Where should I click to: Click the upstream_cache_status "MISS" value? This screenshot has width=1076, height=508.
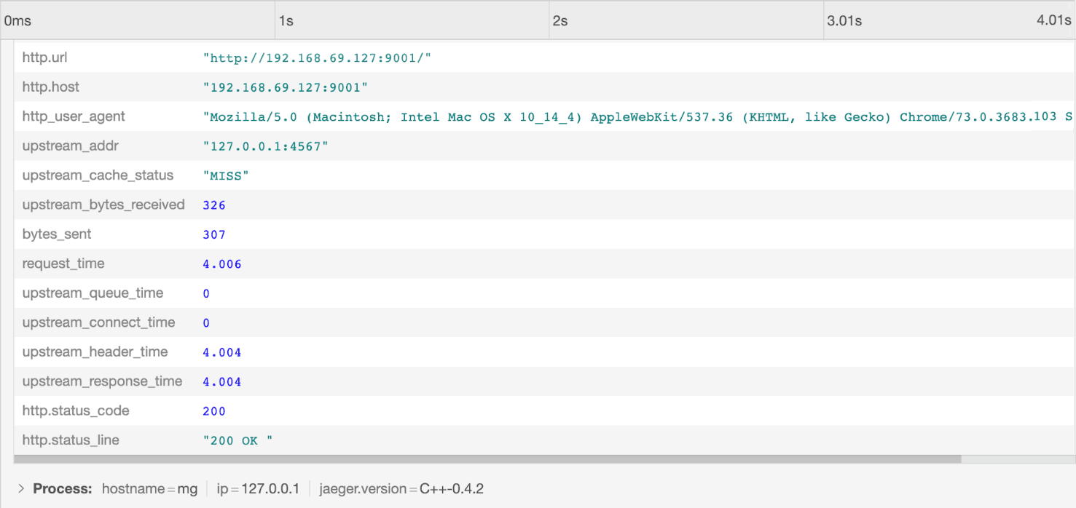coord(226,176)
